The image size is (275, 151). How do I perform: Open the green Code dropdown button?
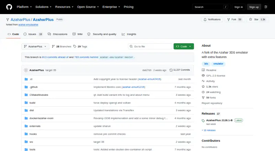coord(184,46)
